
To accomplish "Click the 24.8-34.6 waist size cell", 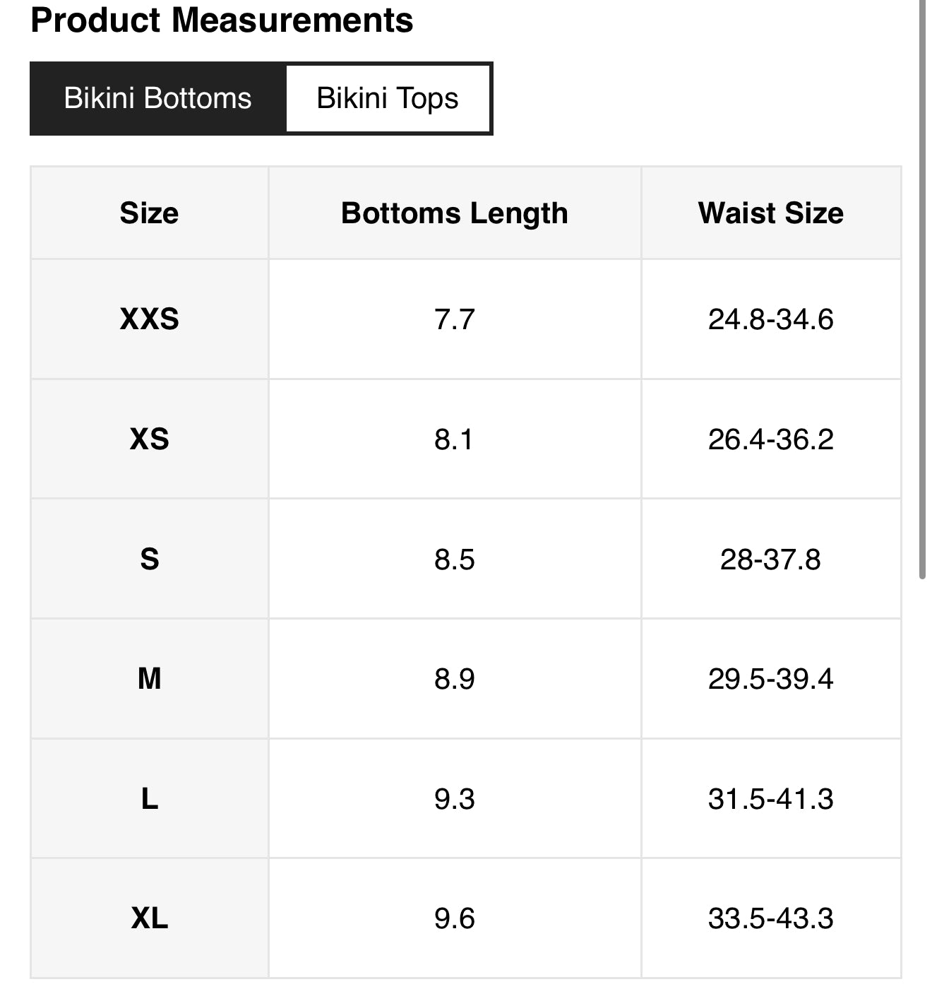I will 770,319.
